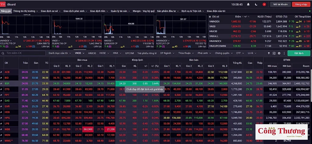Expand the VN30 list dropdown
Image resolution: width=312 pixels, height=144 pixels.
[x=80, y=53]
